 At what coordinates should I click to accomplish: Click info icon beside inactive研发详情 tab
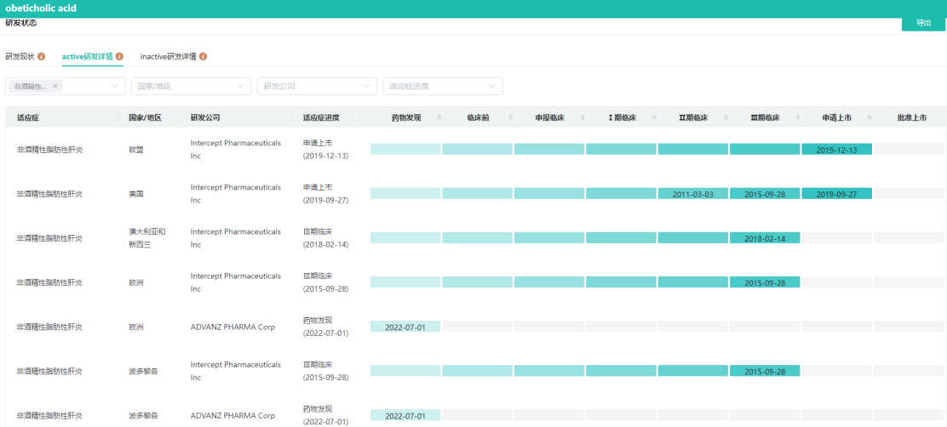[203, 56]
